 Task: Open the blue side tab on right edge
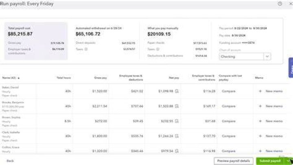point(291,67)
